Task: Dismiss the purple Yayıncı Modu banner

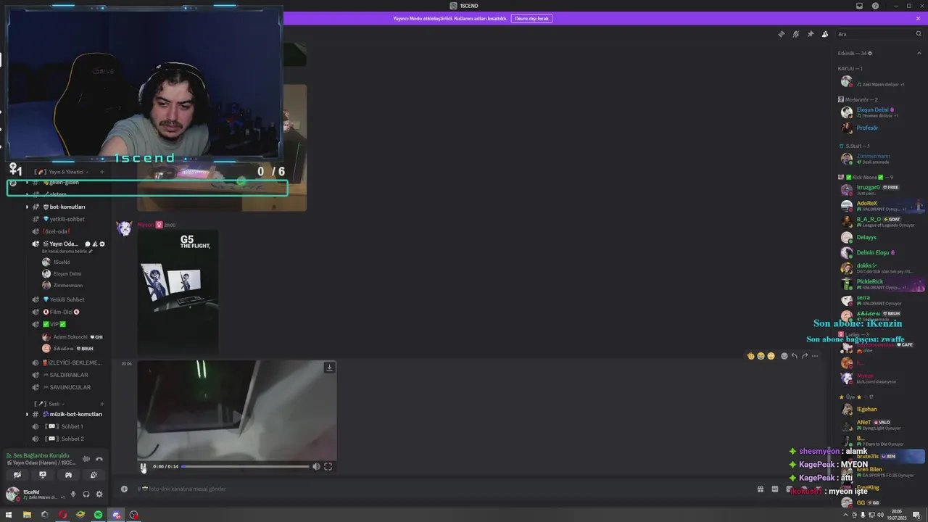Action: tap(918, 18)
